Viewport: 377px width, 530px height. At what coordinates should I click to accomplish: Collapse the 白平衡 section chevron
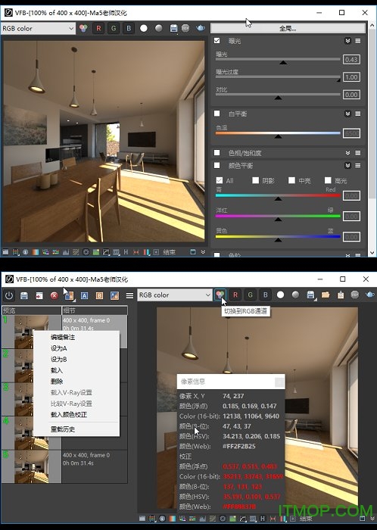pos(347,114)
